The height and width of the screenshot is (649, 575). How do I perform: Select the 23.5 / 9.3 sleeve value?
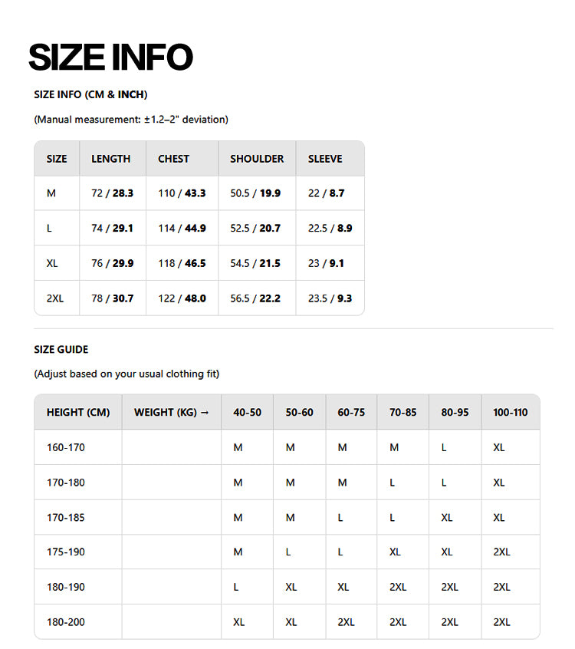330,298
